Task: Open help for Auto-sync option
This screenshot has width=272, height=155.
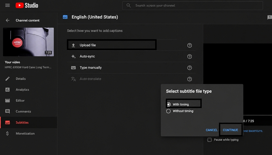Action: 189,57
